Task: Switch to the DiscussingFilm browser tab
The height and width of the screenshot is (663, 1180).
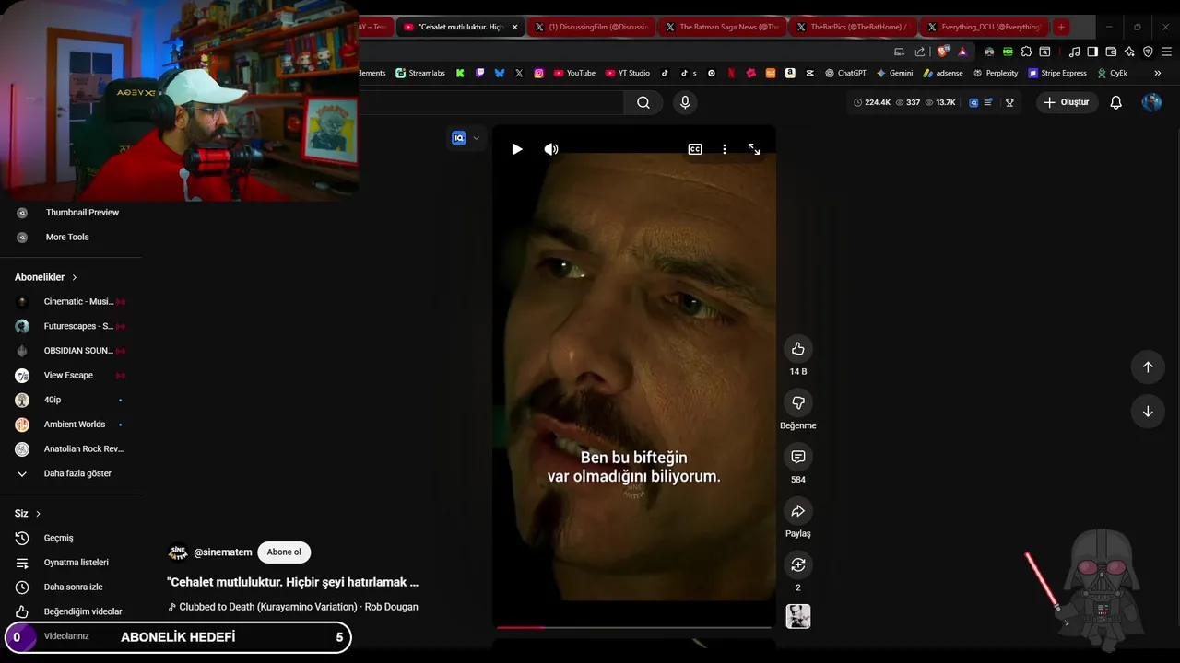Action: tap(592, 27)
